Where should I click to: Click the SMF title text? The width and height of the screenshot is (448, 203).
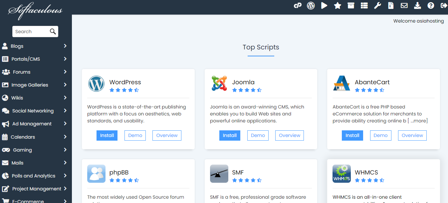[x=238, y=172]
